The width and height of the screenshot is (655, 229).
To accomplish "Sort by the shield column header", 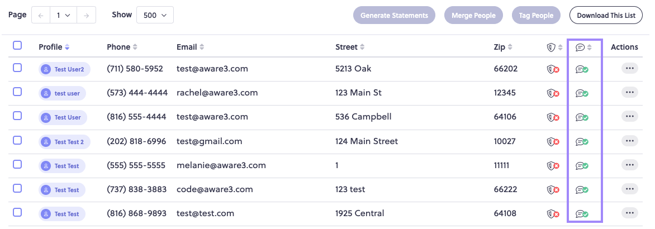I will 555,47.
